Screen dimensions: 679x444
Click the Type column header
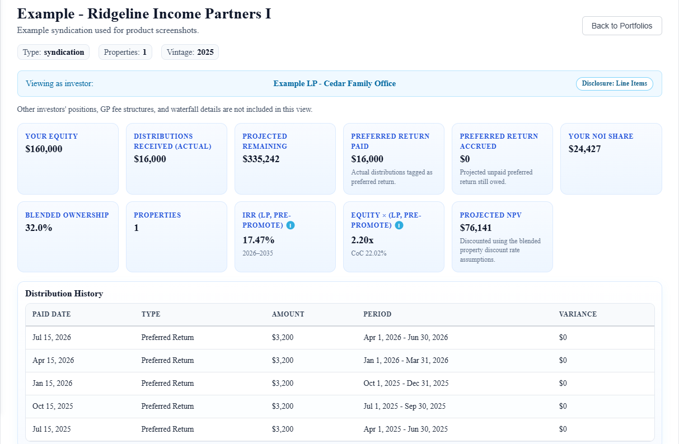click(x=151, y=314)
